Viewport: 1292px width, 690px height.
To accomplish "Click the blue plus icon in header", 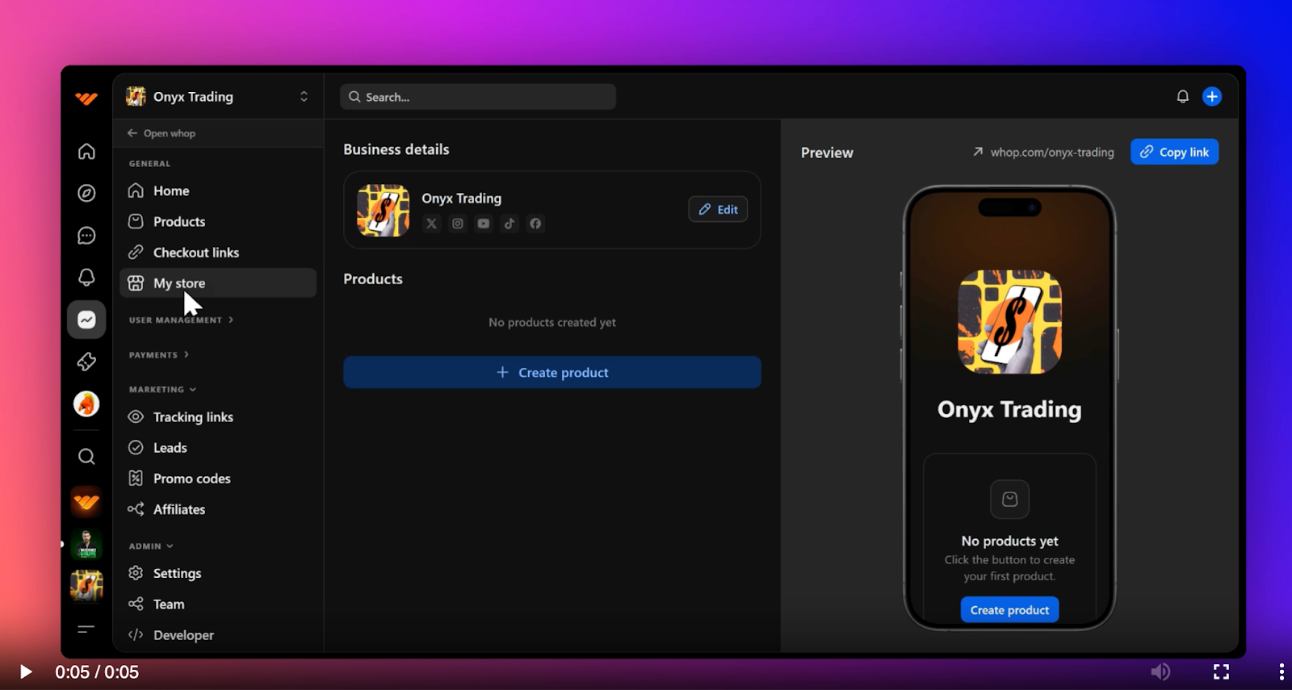I will pyautogui.click(x=1212, y=97).
